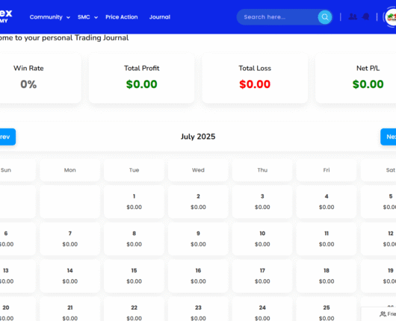
Task: Open calendar day 21
Action: point(70,309)
